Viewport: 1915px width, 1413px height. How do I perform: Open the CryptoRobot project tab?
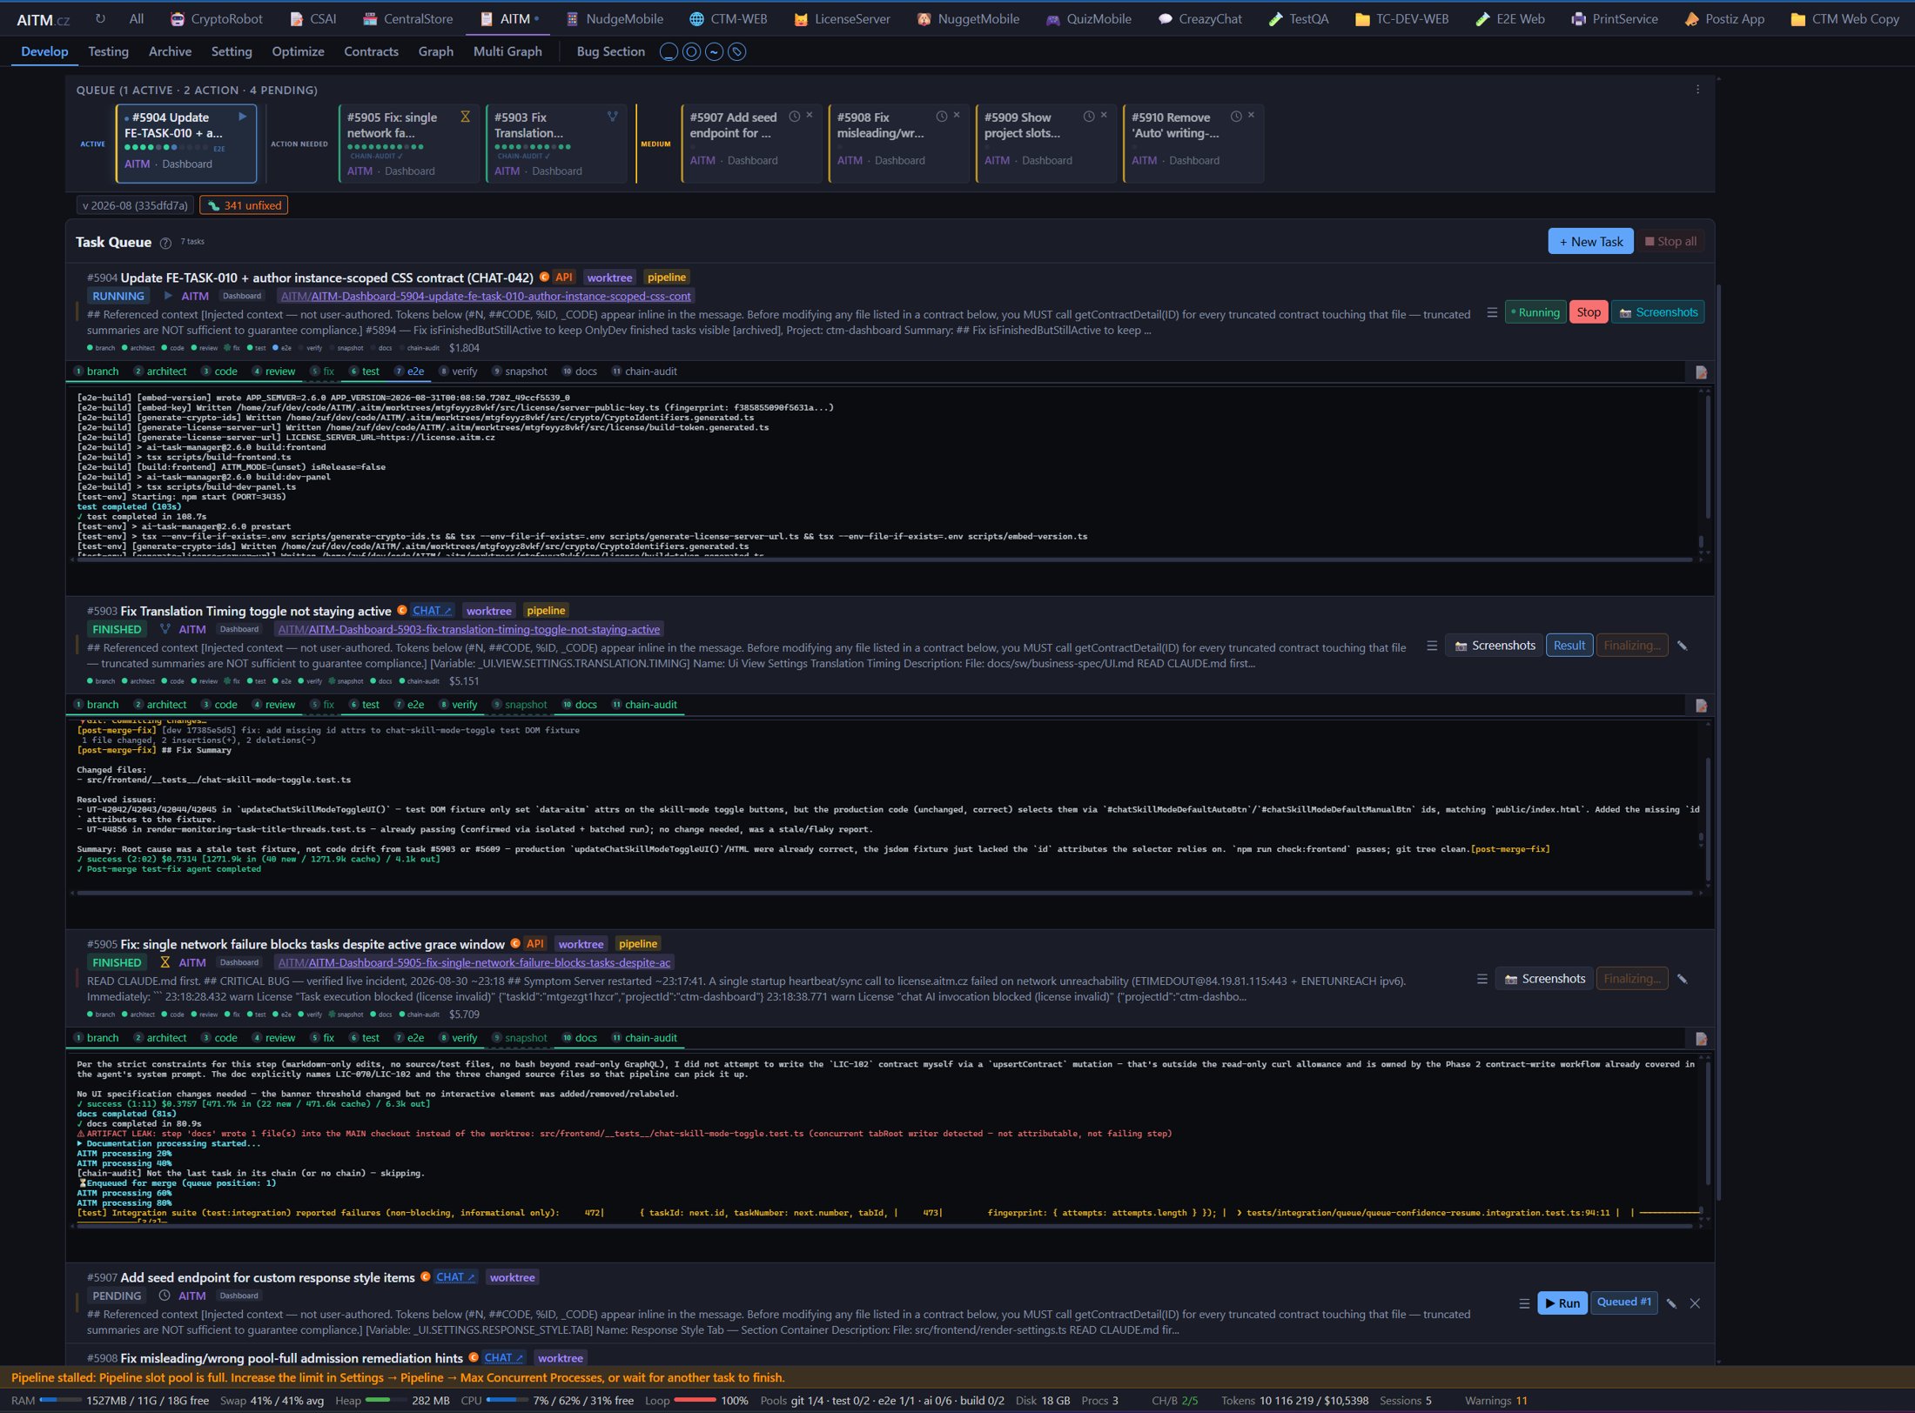tap(216, 18)
